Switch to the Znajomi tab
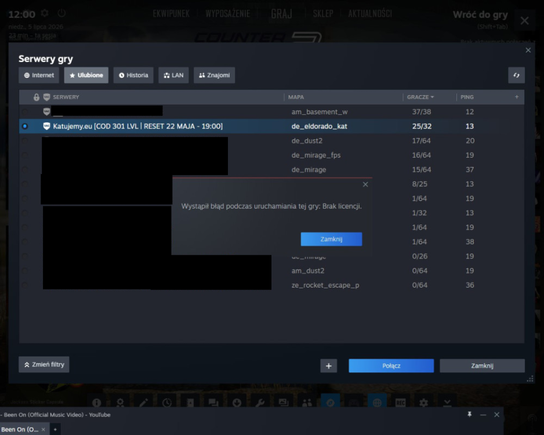 coord(215,75)
